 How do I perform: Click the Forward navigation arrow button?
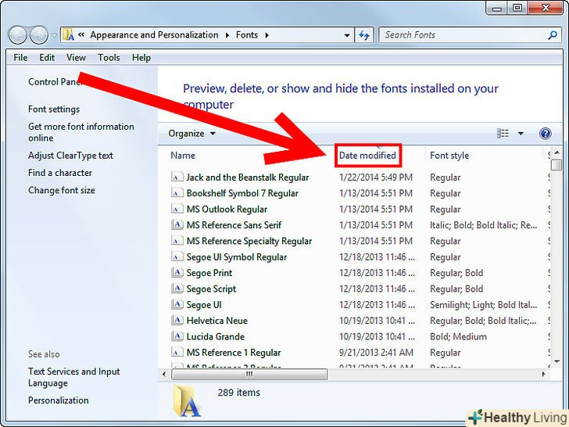(39, 35)
